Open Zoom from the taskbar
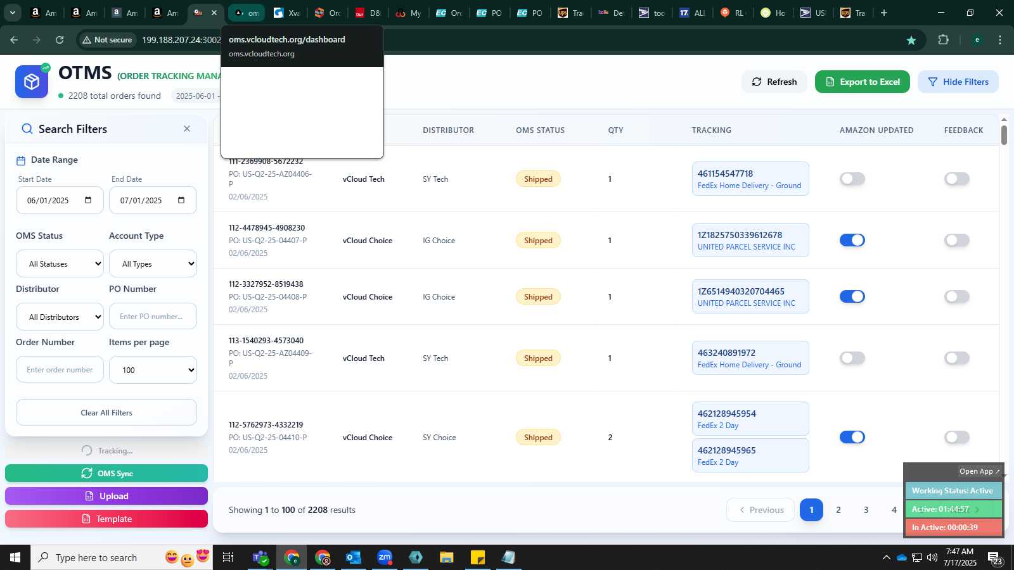This screenshot has height=570, width=1014. click(x=385, y=557)
